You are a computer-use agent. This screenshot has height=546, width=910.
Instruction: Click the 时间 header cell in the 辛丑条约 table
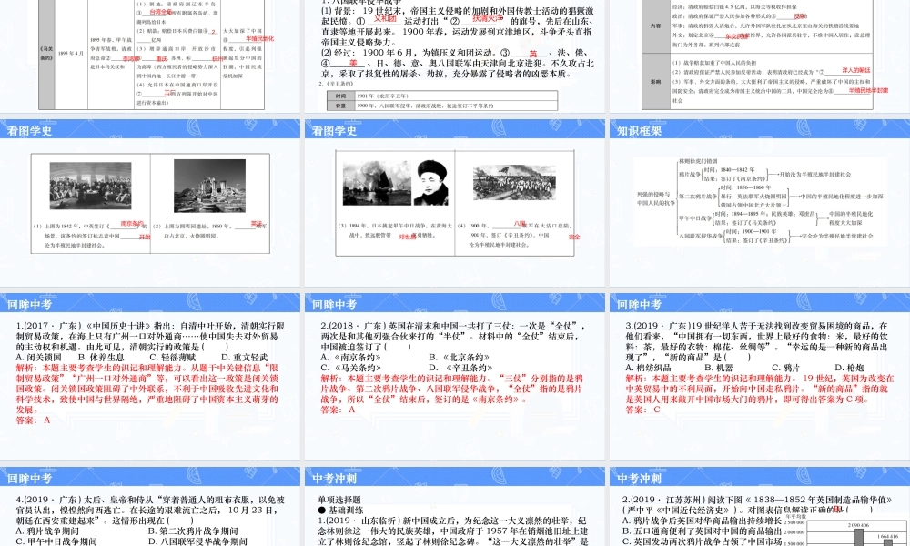click(x=341, y=95)
